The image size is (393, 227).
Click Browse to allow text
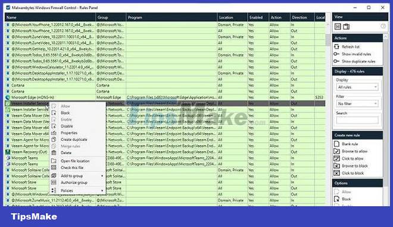click(355, 152)
